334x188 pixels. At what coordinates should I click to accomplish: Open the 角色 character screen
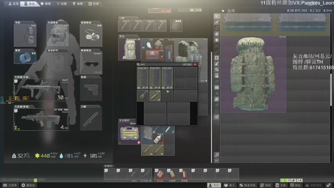click(x=214, y=185)
